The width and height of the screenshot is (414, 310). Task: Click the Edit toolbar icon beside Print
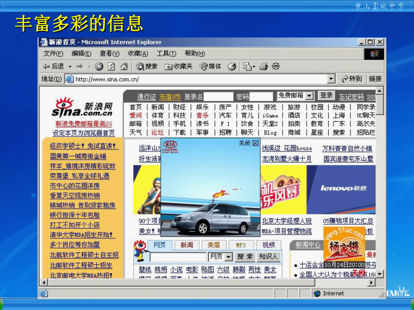pyautogui.click(x=276, y=66)
